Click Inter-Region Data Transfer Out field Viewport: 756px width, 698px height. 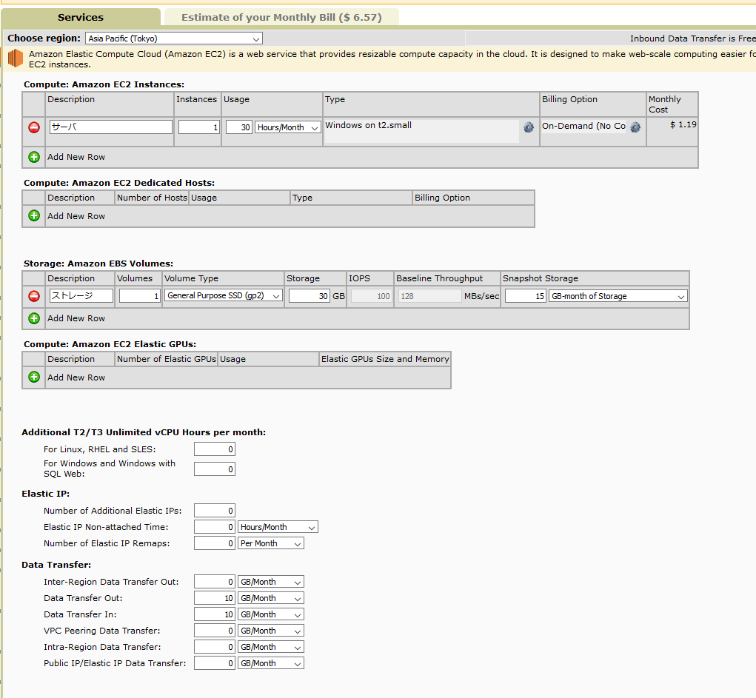click(215, 583)
